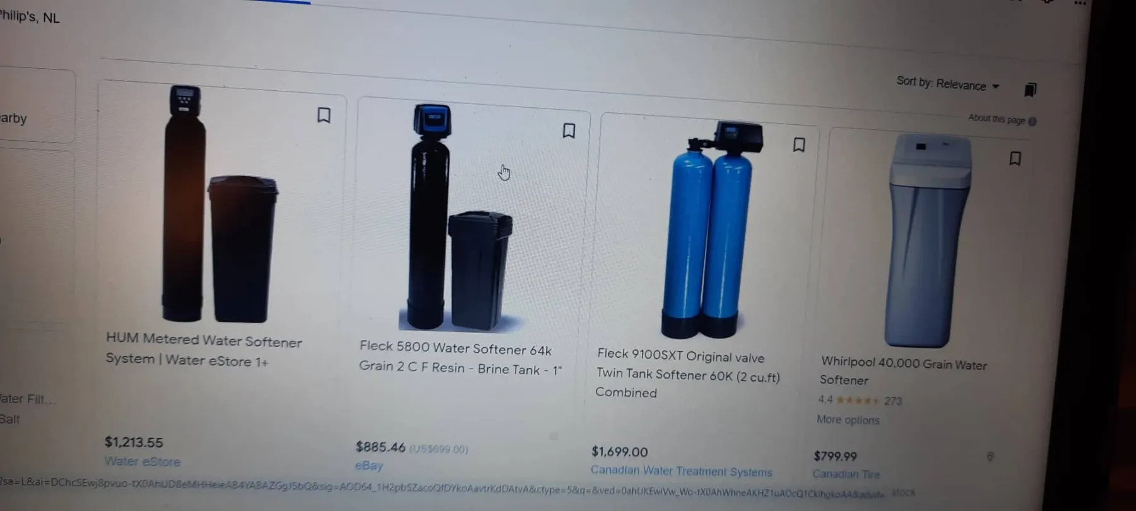
Task: Open the Canadian Tire store link
Action: (846, 474)
